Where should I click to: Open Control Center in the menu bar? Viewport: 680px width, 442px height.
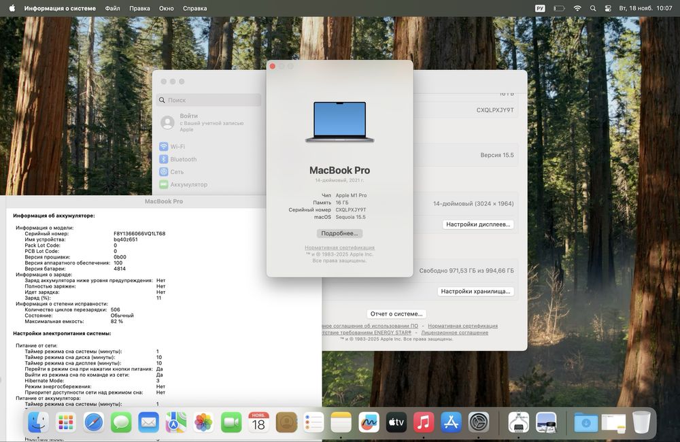point(608,8)
